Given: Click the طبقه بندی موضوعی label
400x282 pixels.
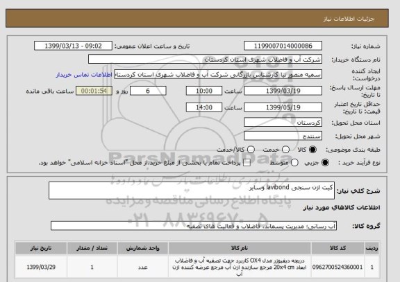Looking at the screenshot, I should 353,150.
